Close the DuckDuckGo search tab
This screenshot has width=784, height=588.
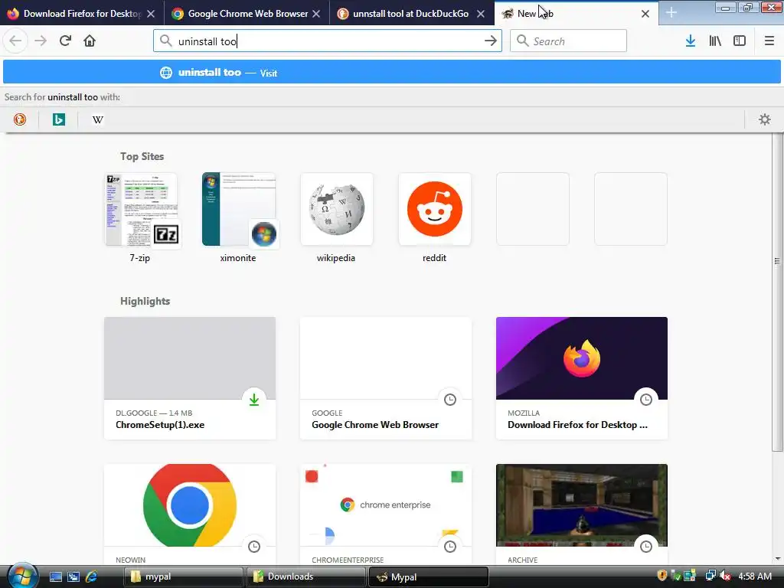pyautogui.click(x=481, y=14)
